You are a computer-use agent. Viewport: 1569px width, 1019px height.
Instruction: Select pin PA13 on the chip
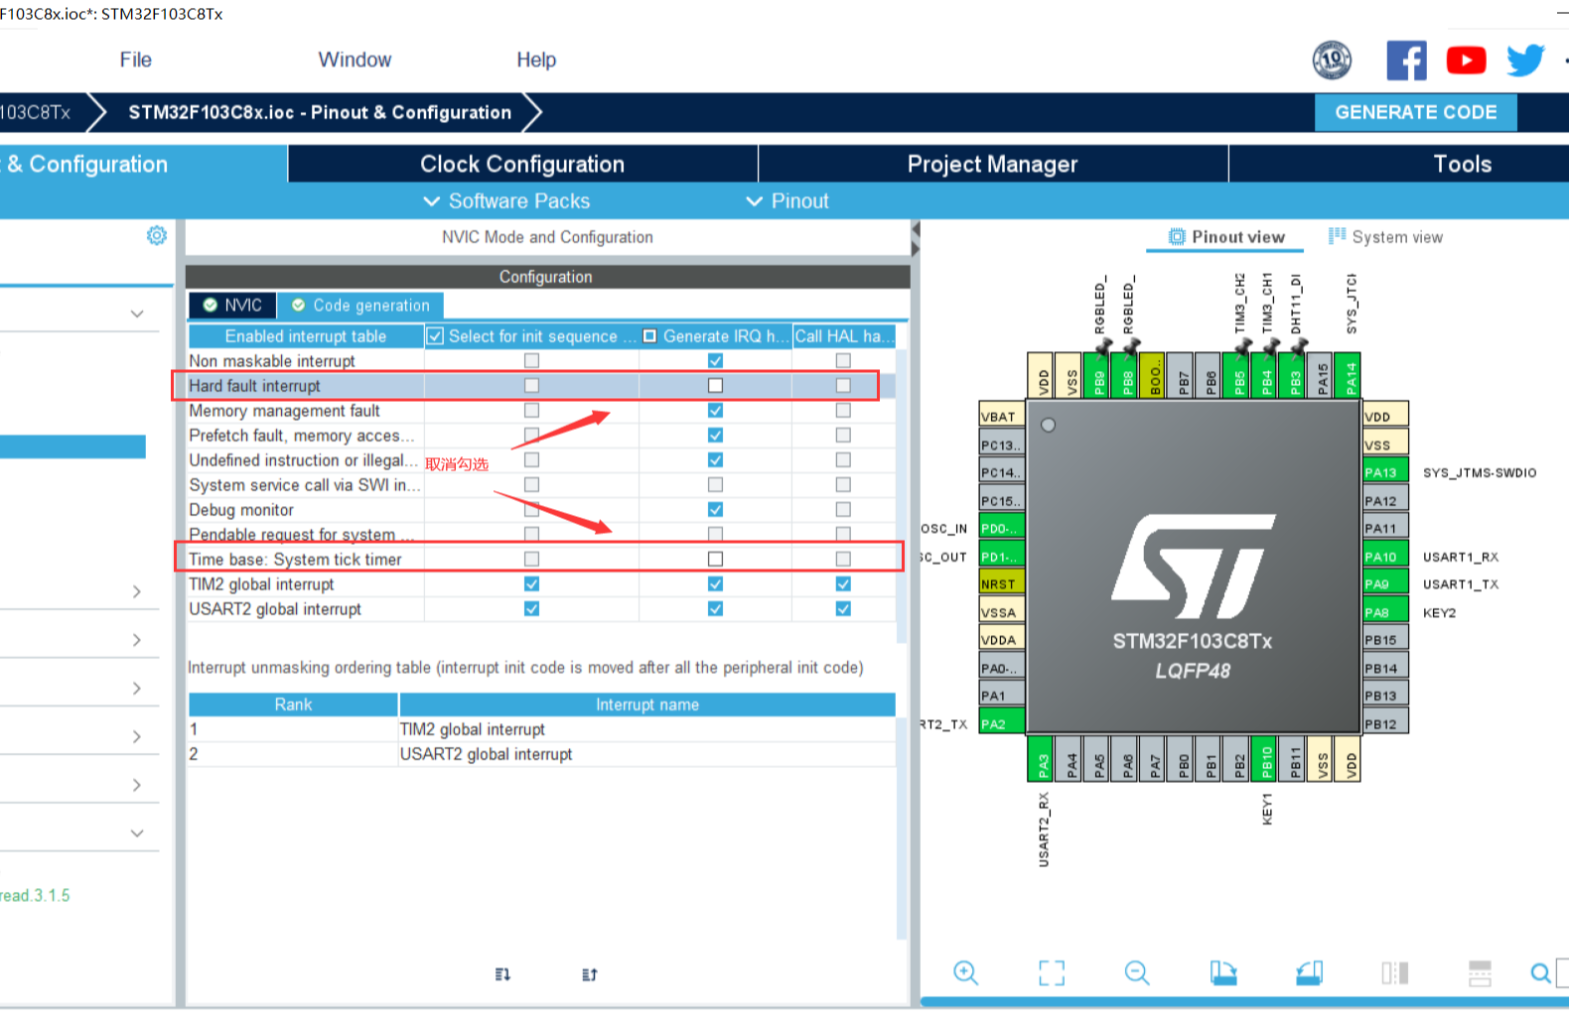tap(1385, 472)
